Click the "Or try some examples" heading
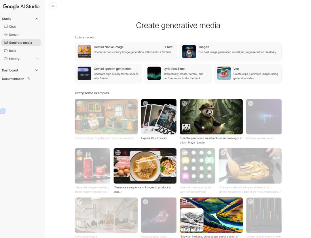311x238 pixels. (x=92, y=93)
